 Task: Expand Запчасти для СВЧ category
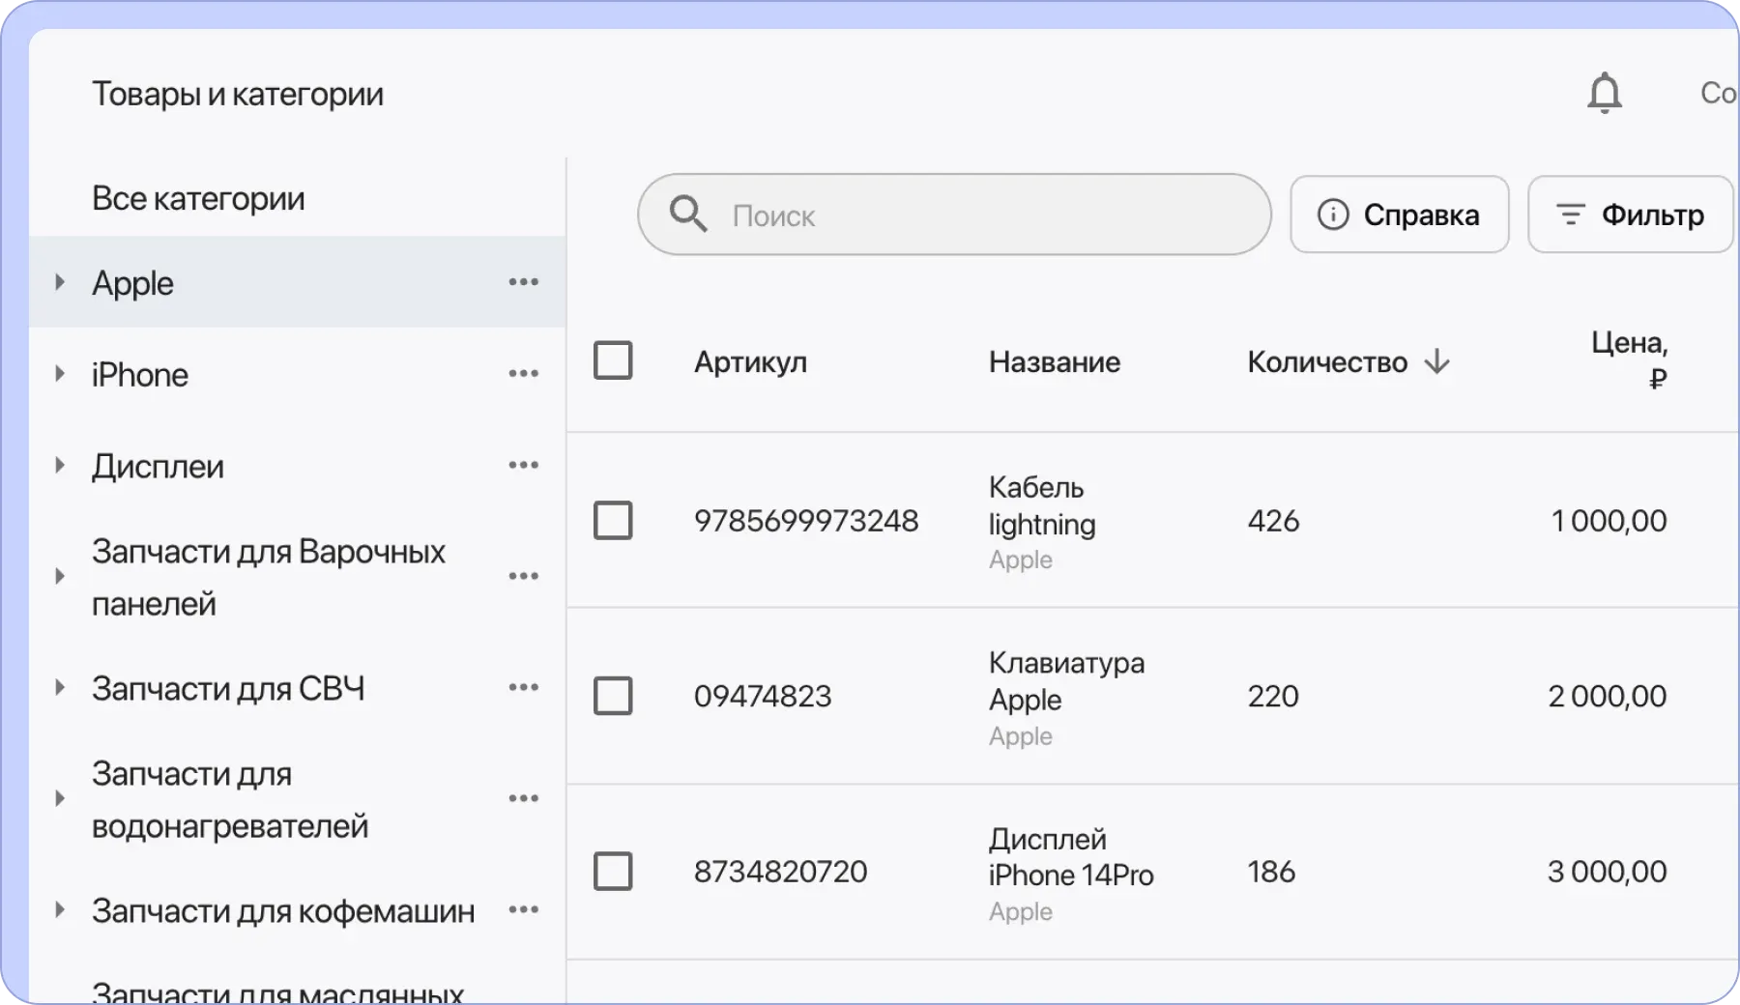point(60,687)
